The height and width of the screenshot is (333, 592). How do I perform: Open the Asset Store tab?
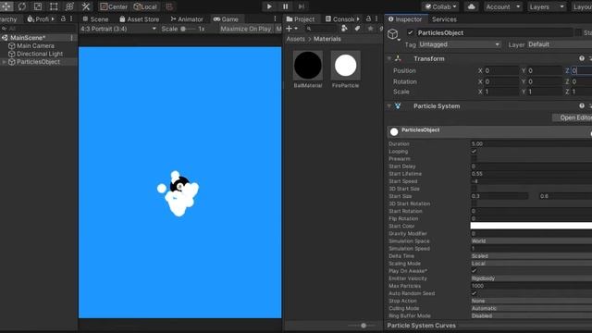point(140,18)
